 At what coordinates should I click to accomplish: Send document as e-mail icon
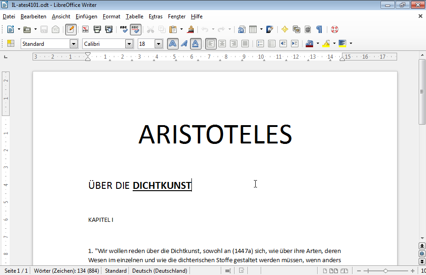(56, 29)
